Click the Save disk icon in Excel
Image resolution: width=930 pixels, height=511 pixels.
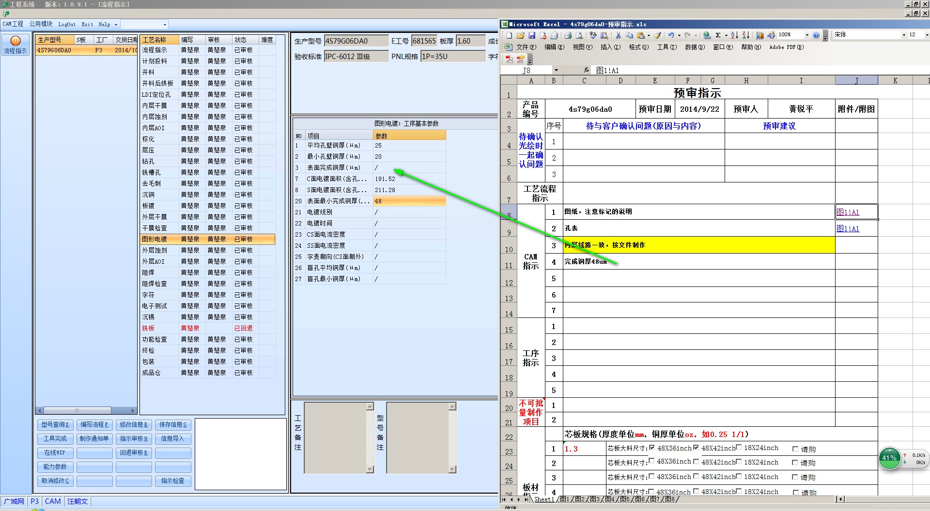click(x=532, y=35)
